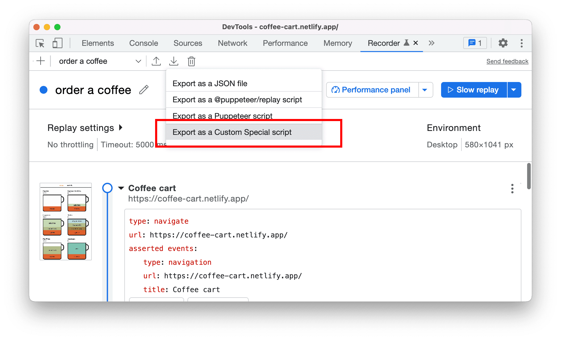Screen dimensions: 561x340
Task: Click the upload/export icon in toolbar
Action: (x=156, y=61)
